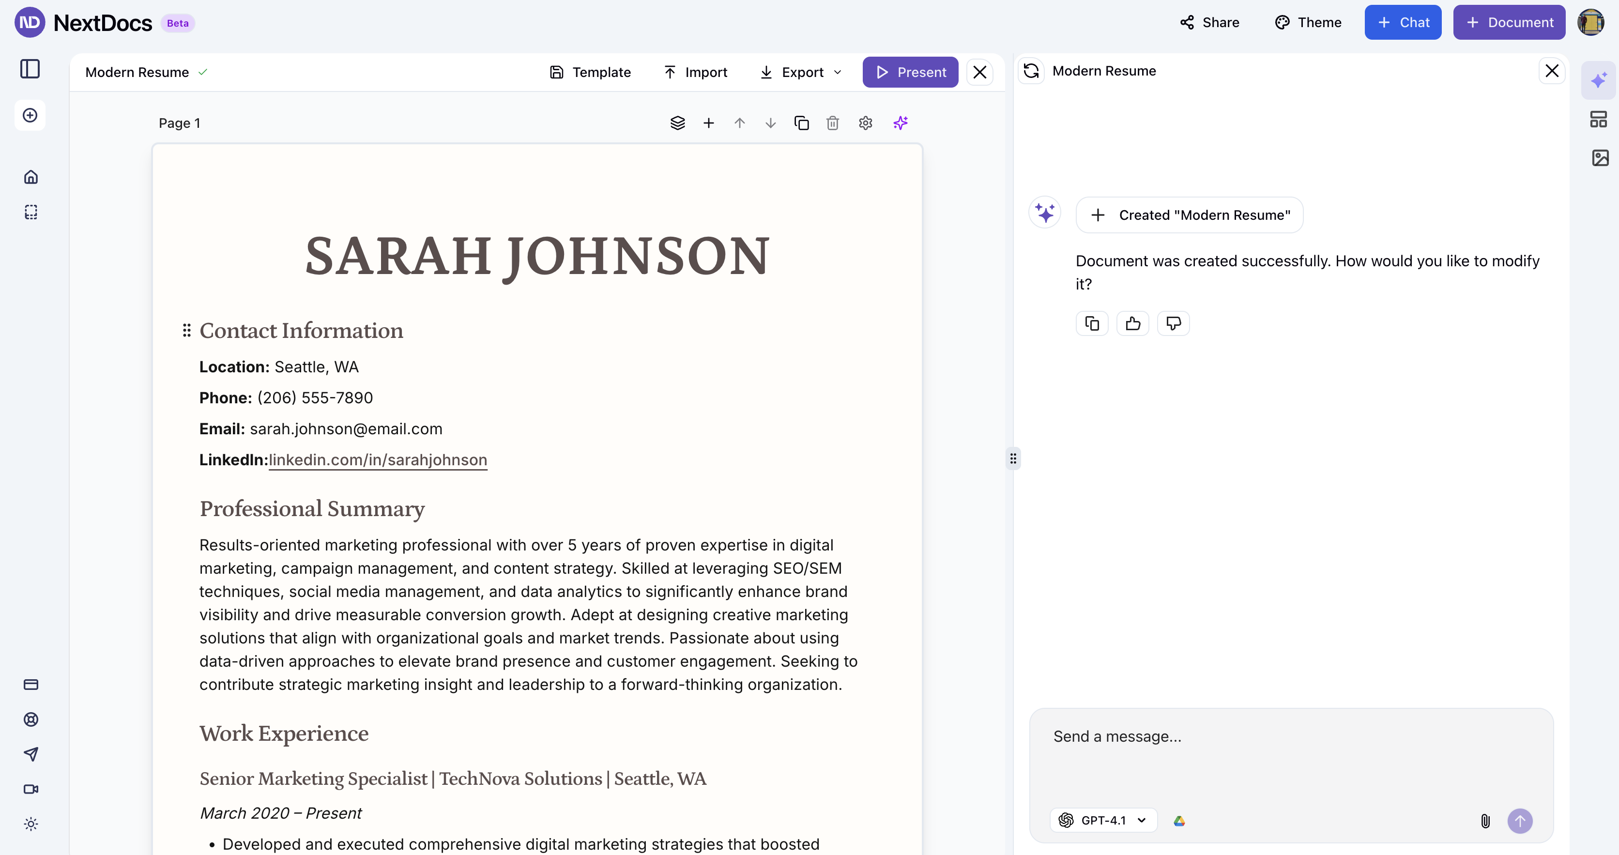
Task: Click the paperclip attachment icon
Action: pyautogui.click(x=1485, y=821)
